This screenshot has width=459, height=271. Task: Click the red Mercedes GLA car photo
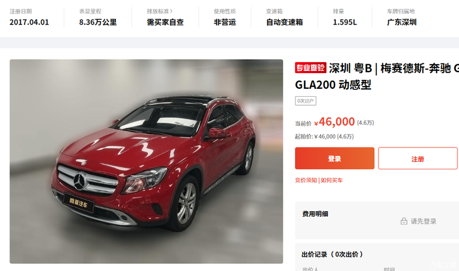[x=146, y=161]
